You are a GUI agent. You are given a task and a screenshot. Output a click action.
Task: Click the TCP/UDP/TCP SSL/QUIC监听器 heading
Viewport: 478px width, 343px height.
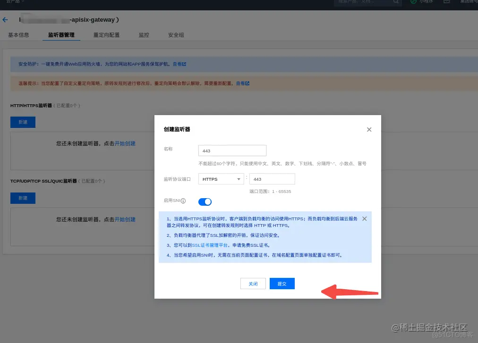click(x=43, y=181)
